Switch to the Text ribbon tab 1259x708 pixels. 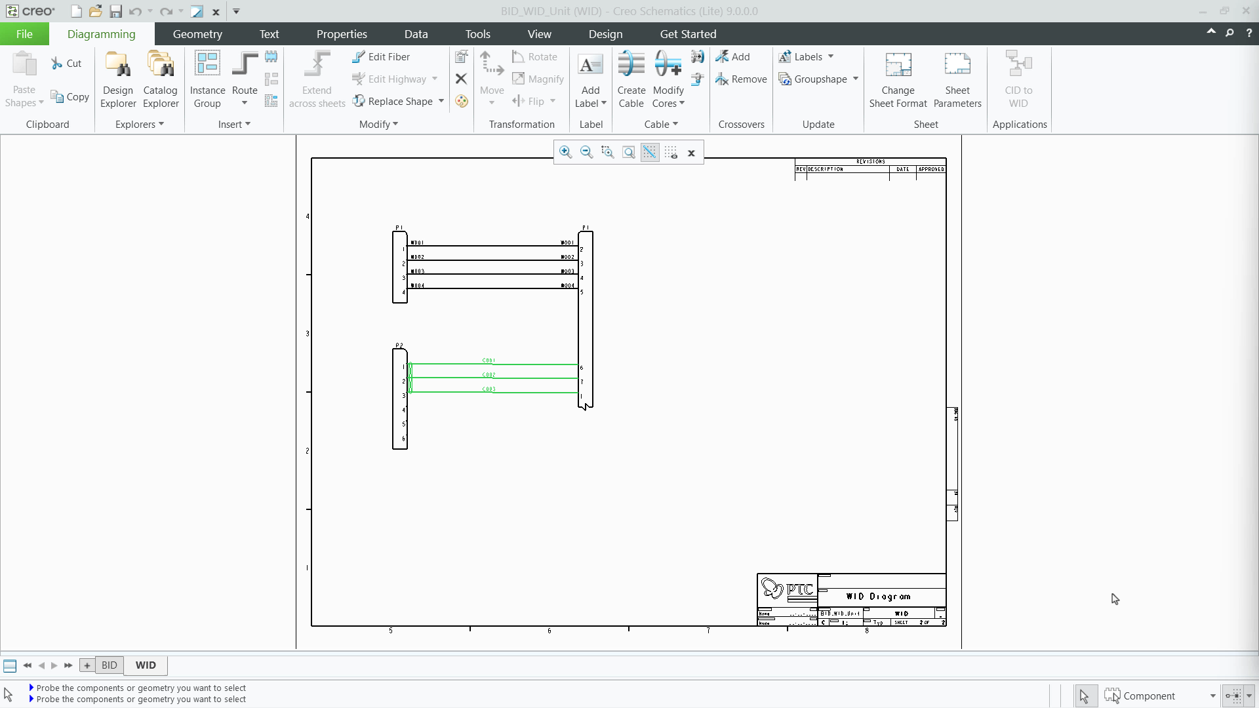click(x=269, y=34)
